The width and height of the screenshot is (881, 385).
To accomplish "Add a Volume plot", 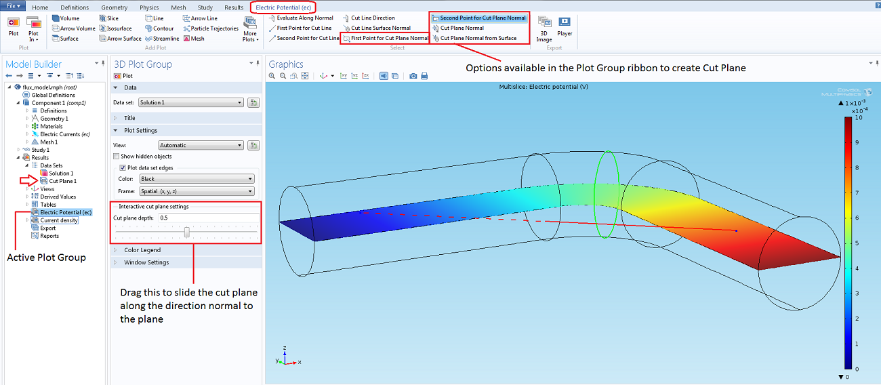I will click(x=65, y=18).
